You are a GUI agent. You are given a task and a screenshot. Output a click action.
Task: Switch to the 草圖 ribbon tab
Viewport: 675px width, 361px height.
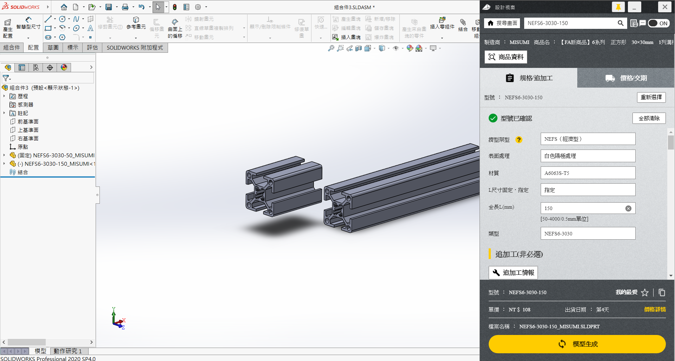[x=53, y=47]
